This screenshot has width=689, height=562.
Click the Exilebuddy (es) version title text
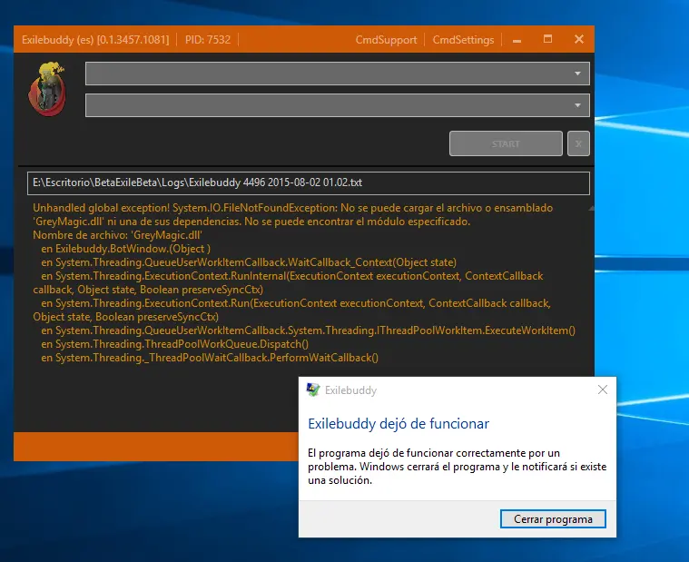[95, 40]
